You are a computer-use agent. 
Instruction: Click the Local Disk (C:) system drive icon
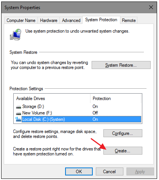(18, 119)
